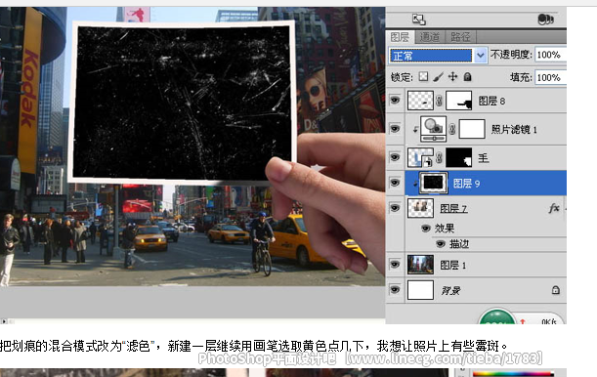Switch to the 路径 tab

click(460, 37)
